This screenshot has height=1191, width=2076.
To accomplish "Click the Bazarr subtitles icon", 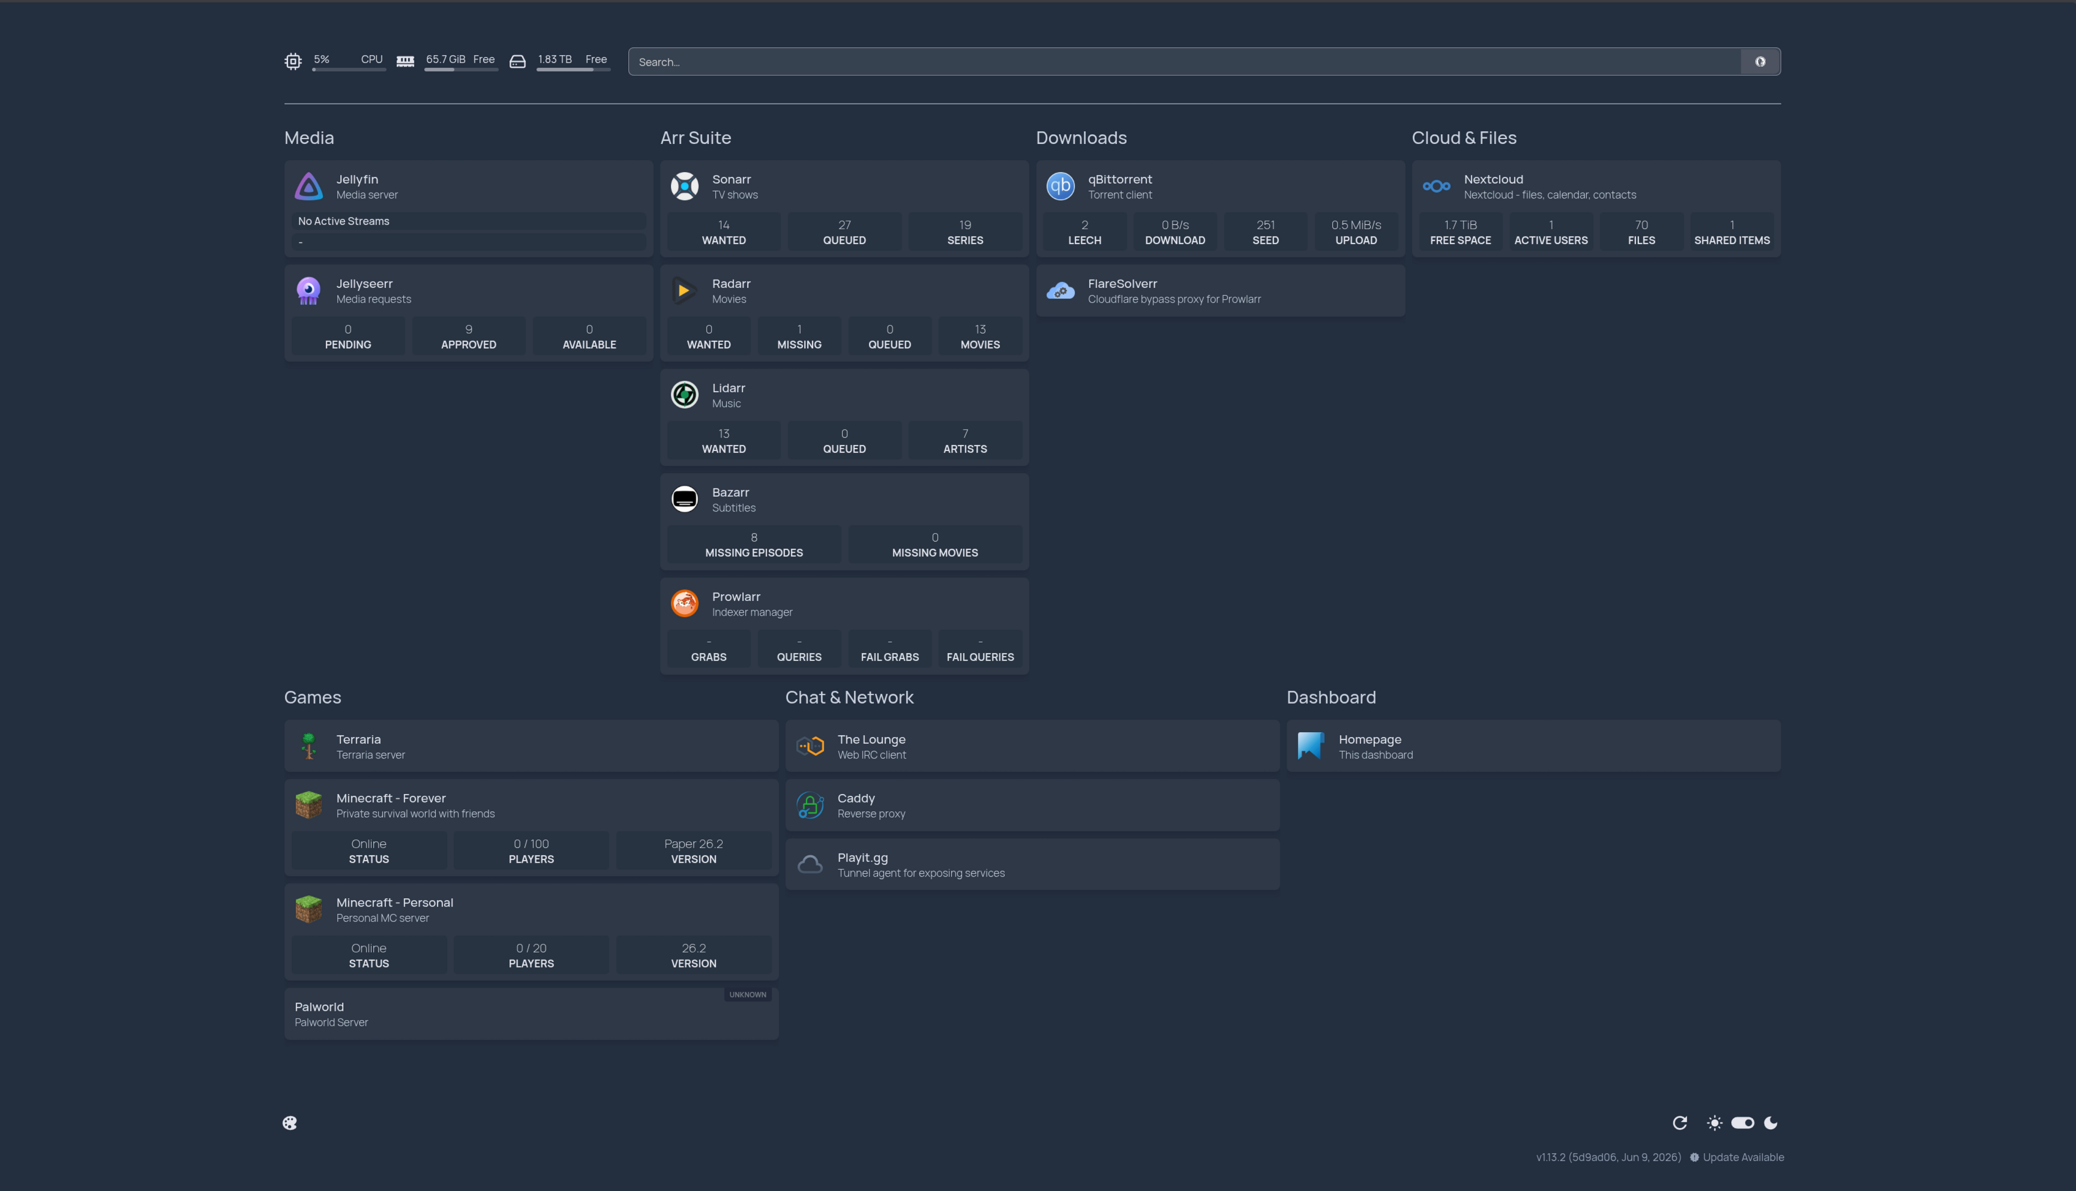I will coord(684,499).
